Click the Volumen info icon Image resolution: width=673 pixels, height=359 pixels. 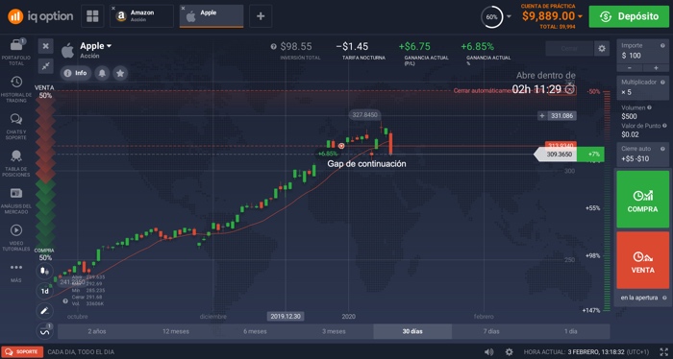coord(649,108)
